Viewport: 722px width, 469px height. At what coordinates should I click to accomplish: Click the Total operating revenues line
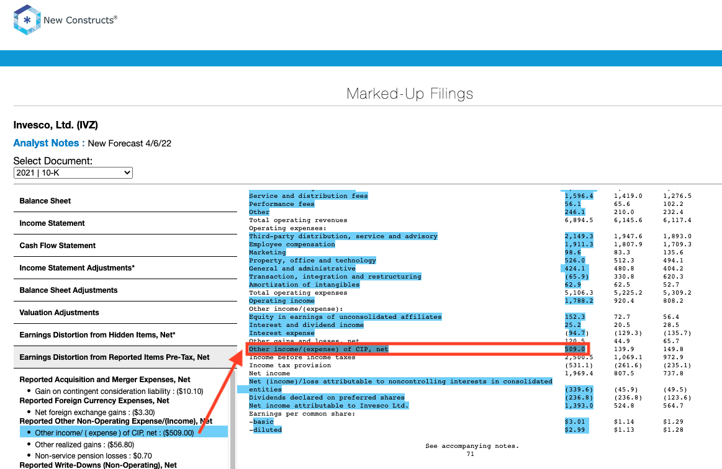click(x=299, y=220)
